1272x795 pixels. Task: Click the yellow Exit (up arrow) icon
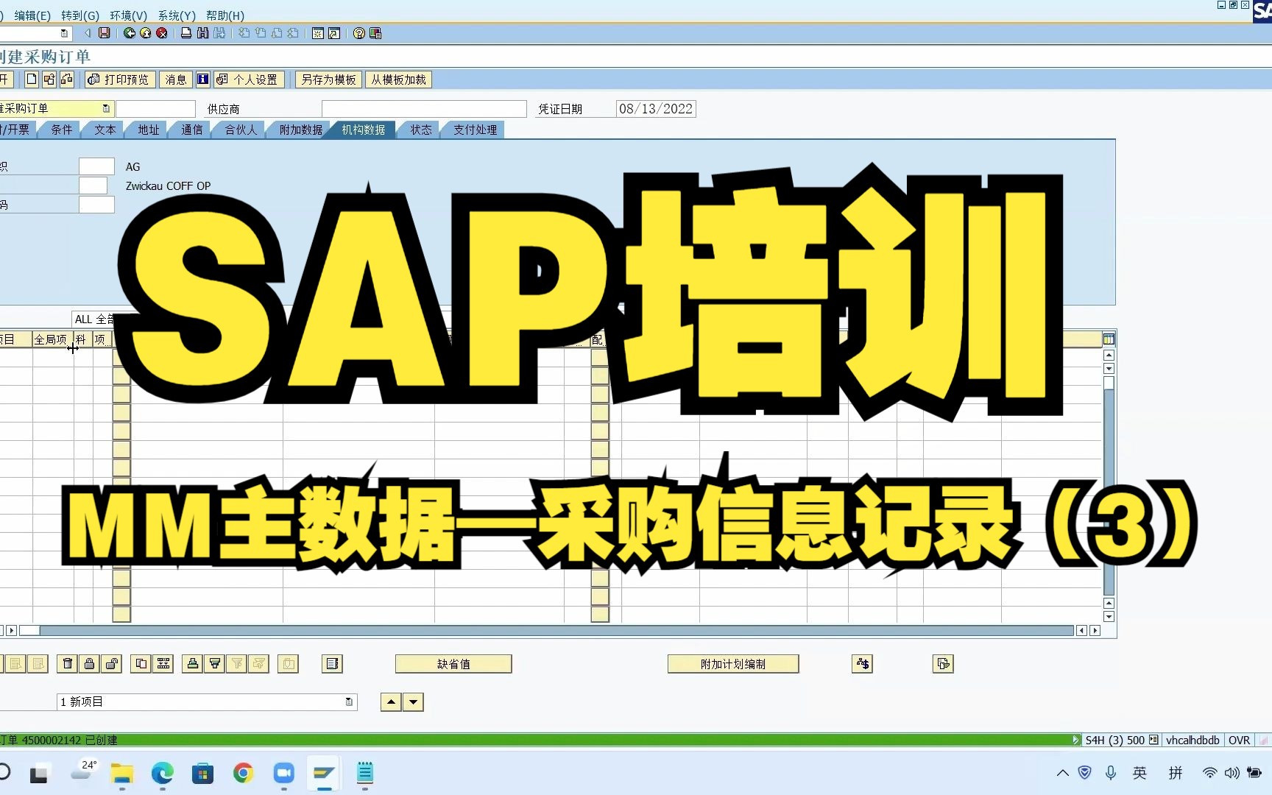[x=146, y=33]
